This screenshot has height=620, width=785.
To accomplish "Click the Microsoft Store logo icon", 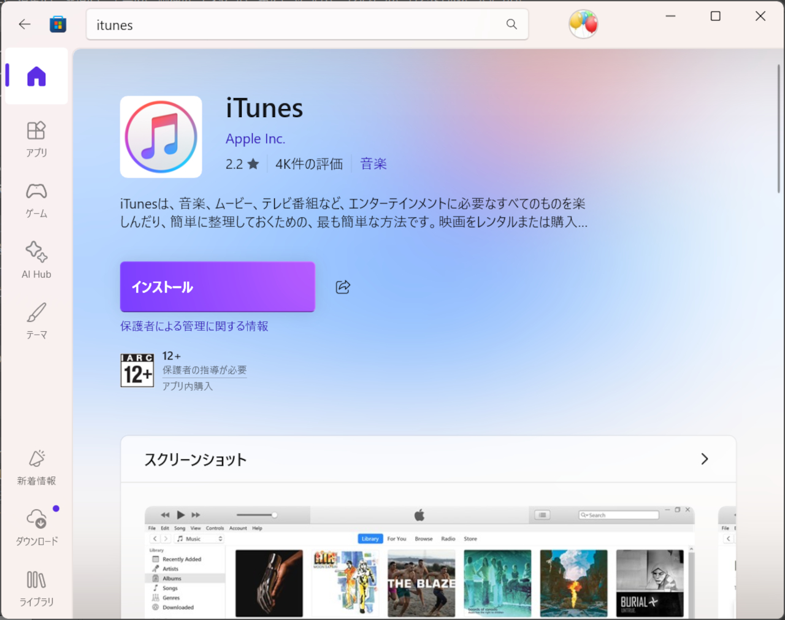I will tap(58, 25).
